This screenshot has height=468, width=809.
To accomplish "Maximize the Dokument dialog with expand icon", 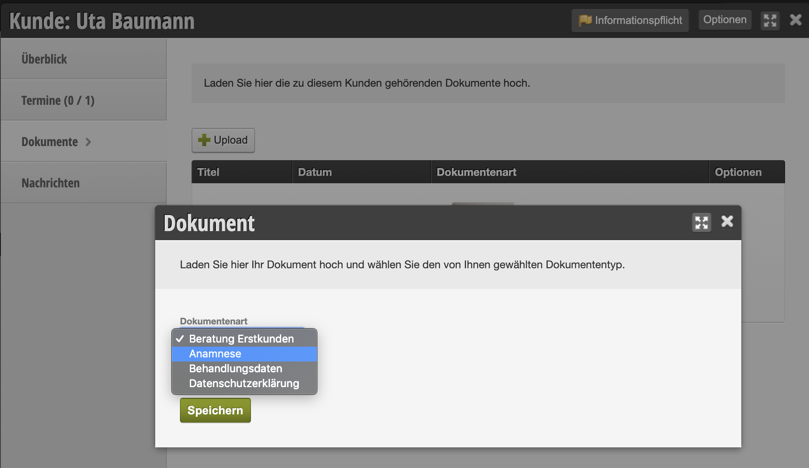I will (701, 223).
